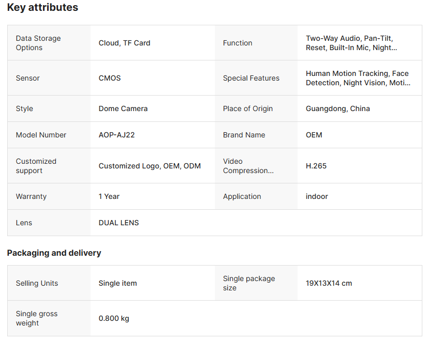Viewport: 427px width, 341px height.
Task: Expand the truncated Two-Way Audio function text
Action: [351, 43]
